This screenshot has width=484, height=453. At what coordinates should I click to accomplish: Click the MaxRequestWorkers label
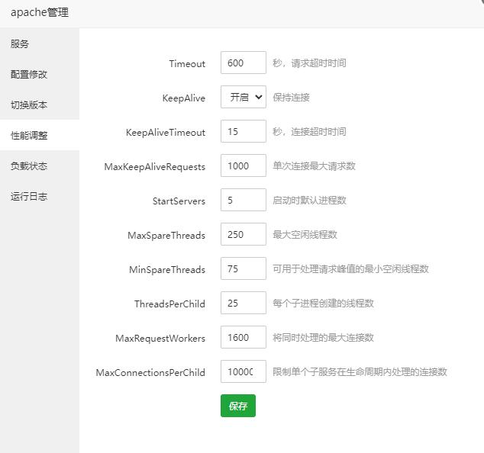160,339
